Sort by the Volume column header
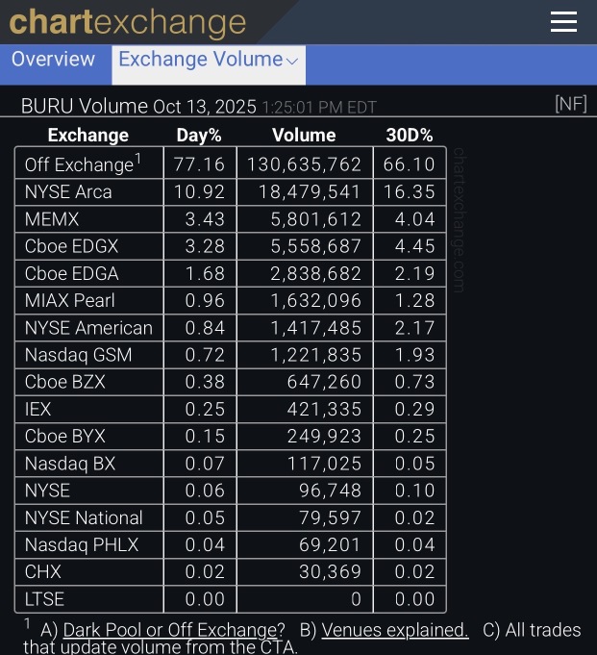This screenshot has width=597, height=655. 304,136
